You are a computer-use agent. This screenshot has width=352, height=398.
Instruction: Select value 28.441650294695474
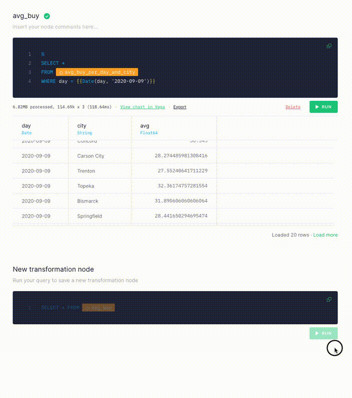pos(181,216)
